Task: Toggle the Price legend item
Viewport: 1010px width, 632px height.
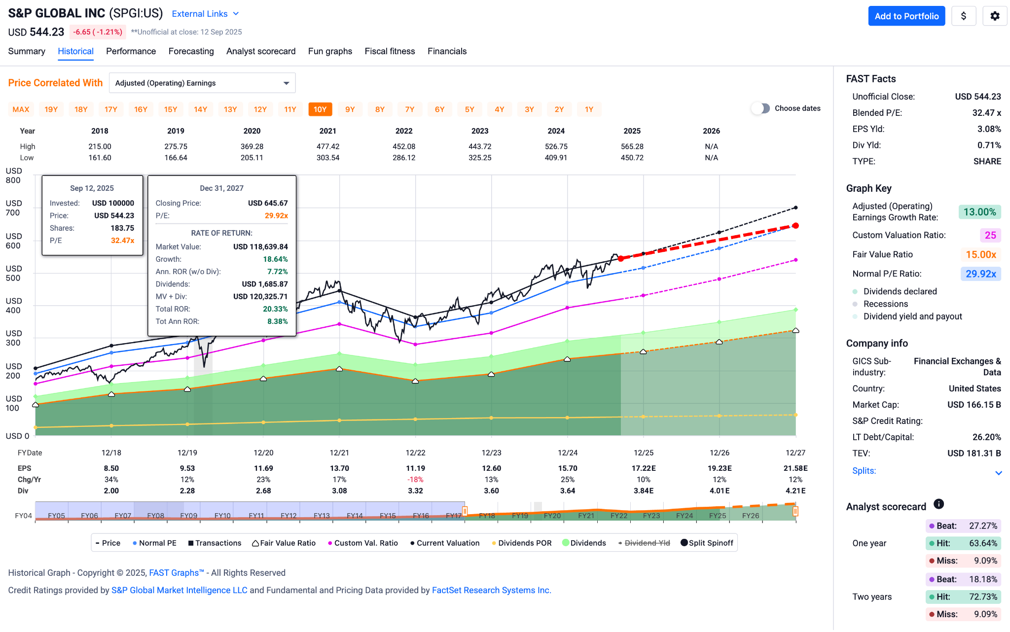Action: click(108, 543)
